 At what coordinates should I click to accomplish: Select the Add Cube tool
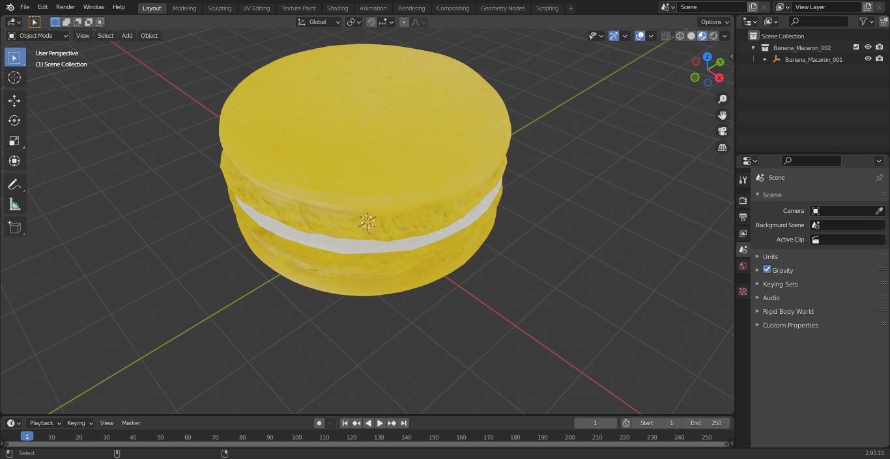(x=14, y=227)
